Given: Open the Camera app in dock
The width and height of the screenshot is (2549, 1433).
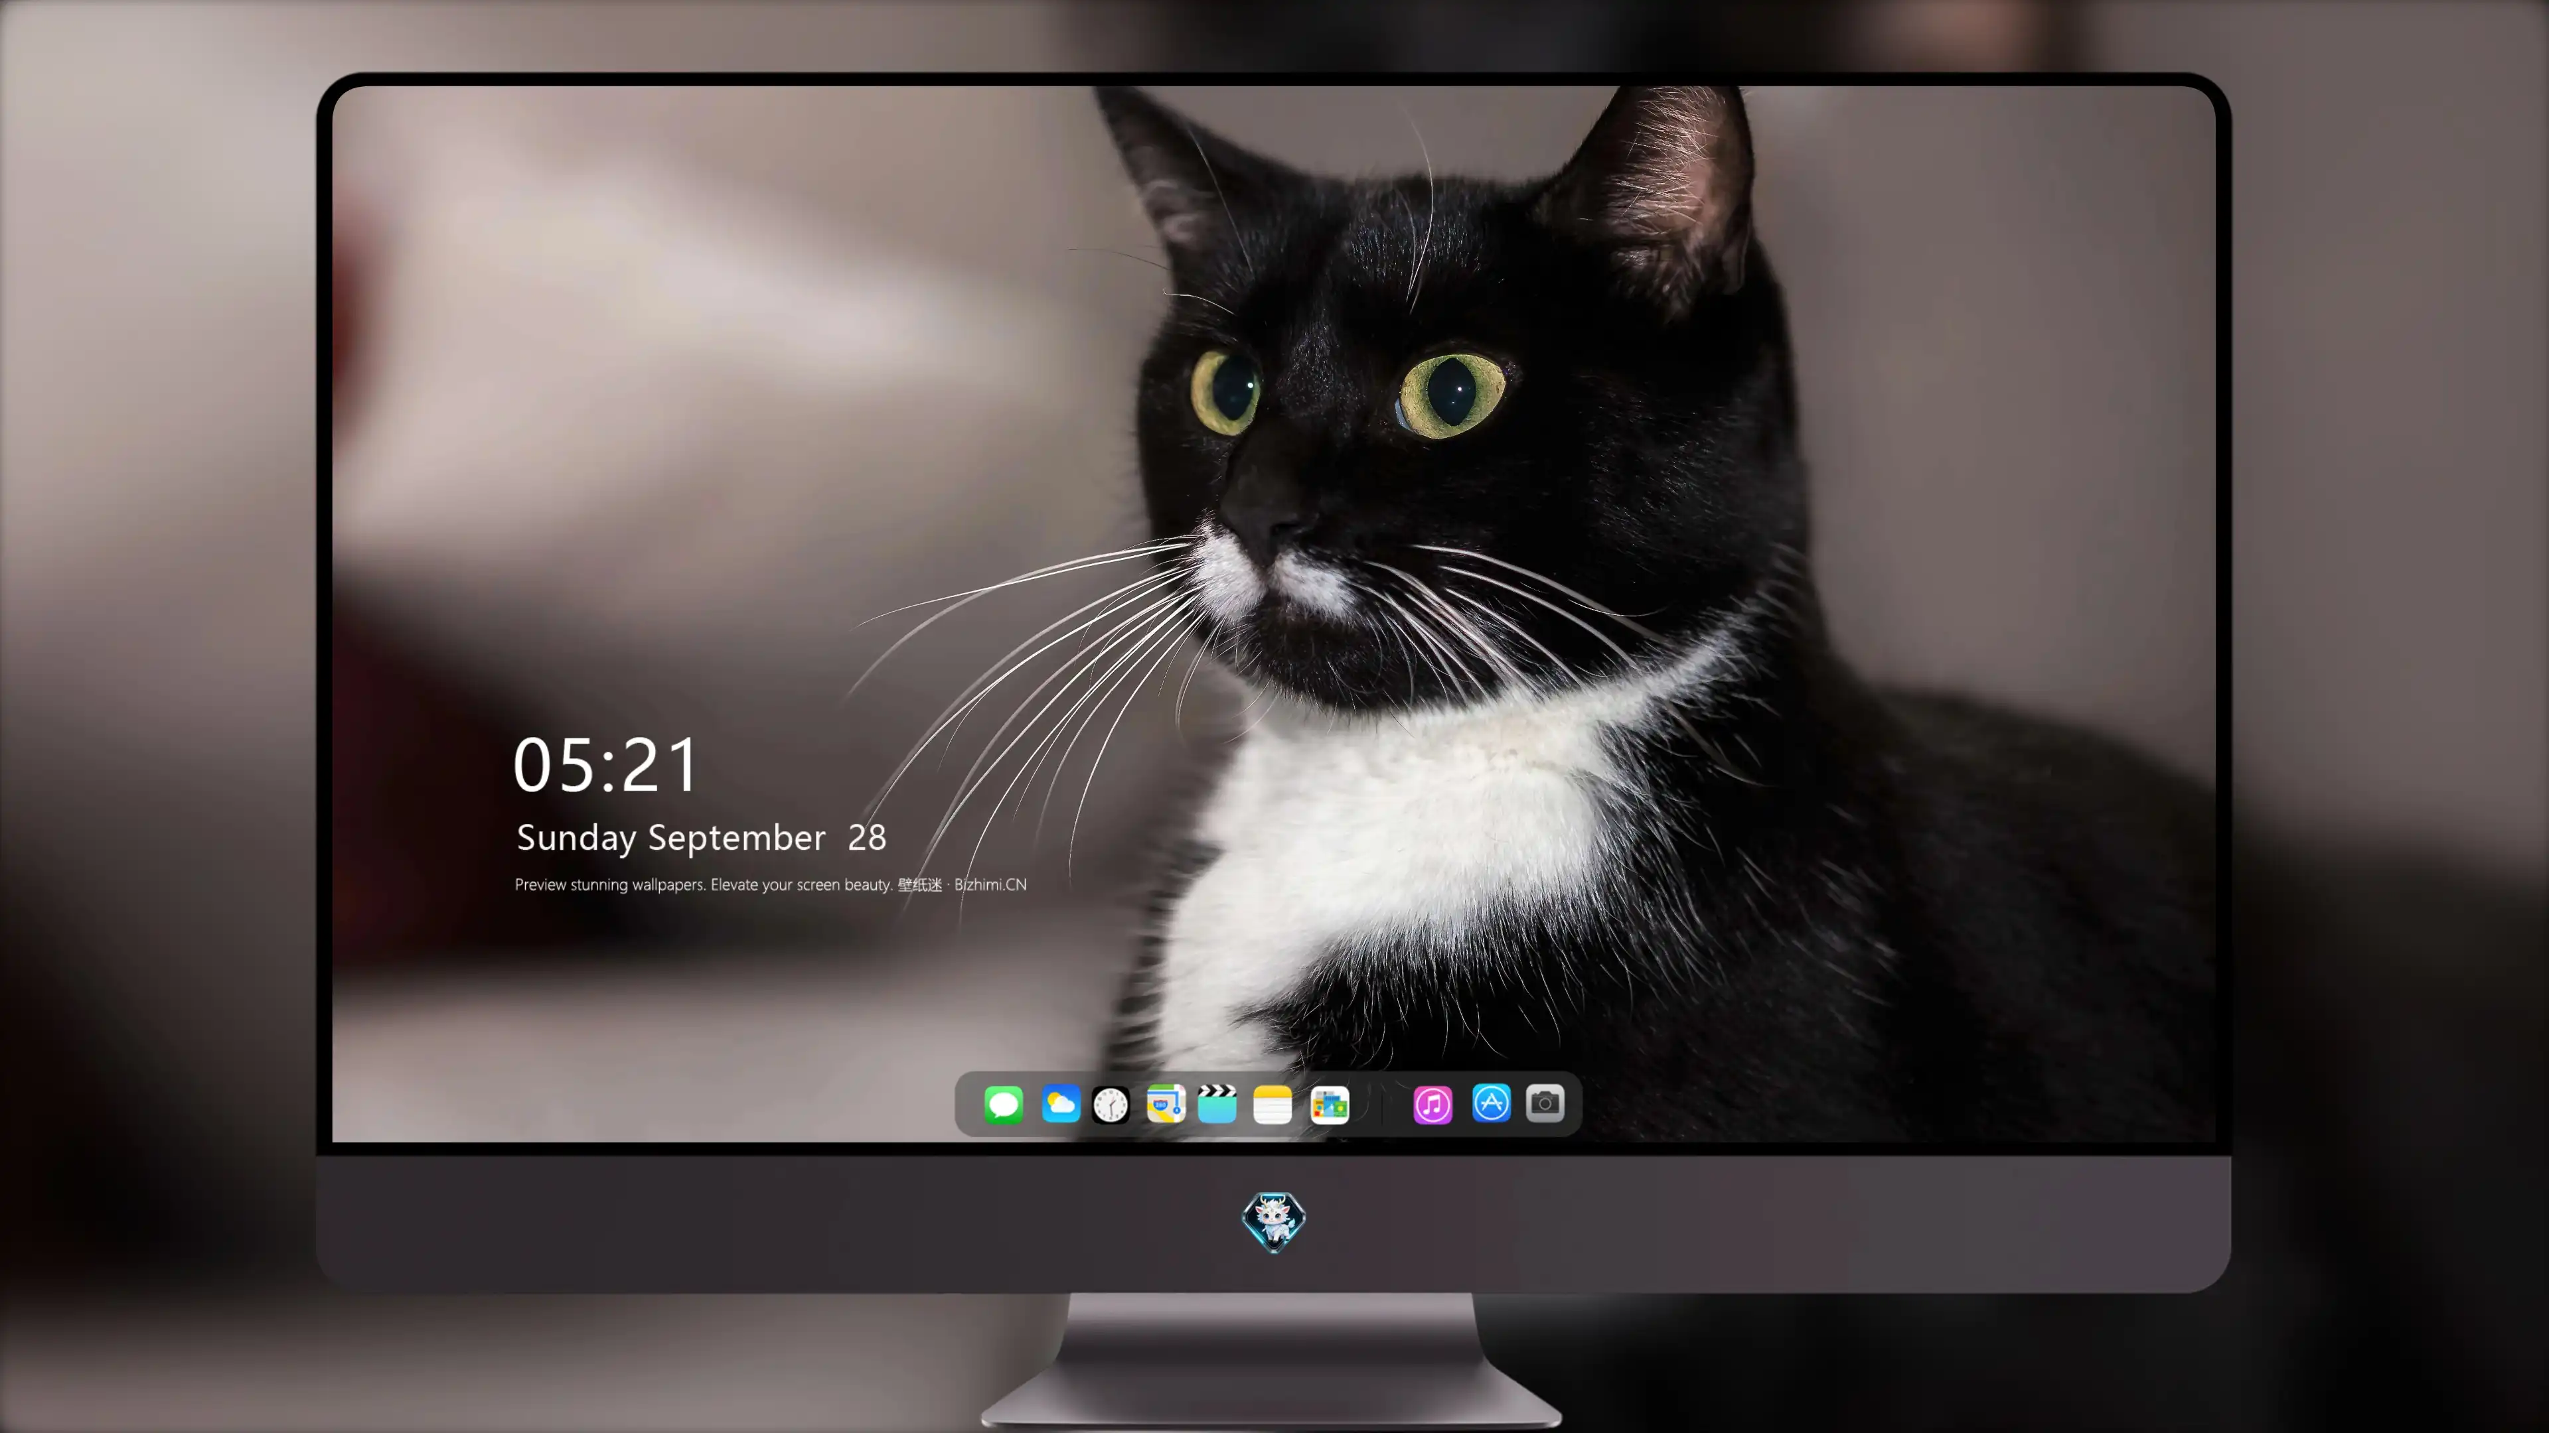Looking at the screenshot, I should 1545,1104.
